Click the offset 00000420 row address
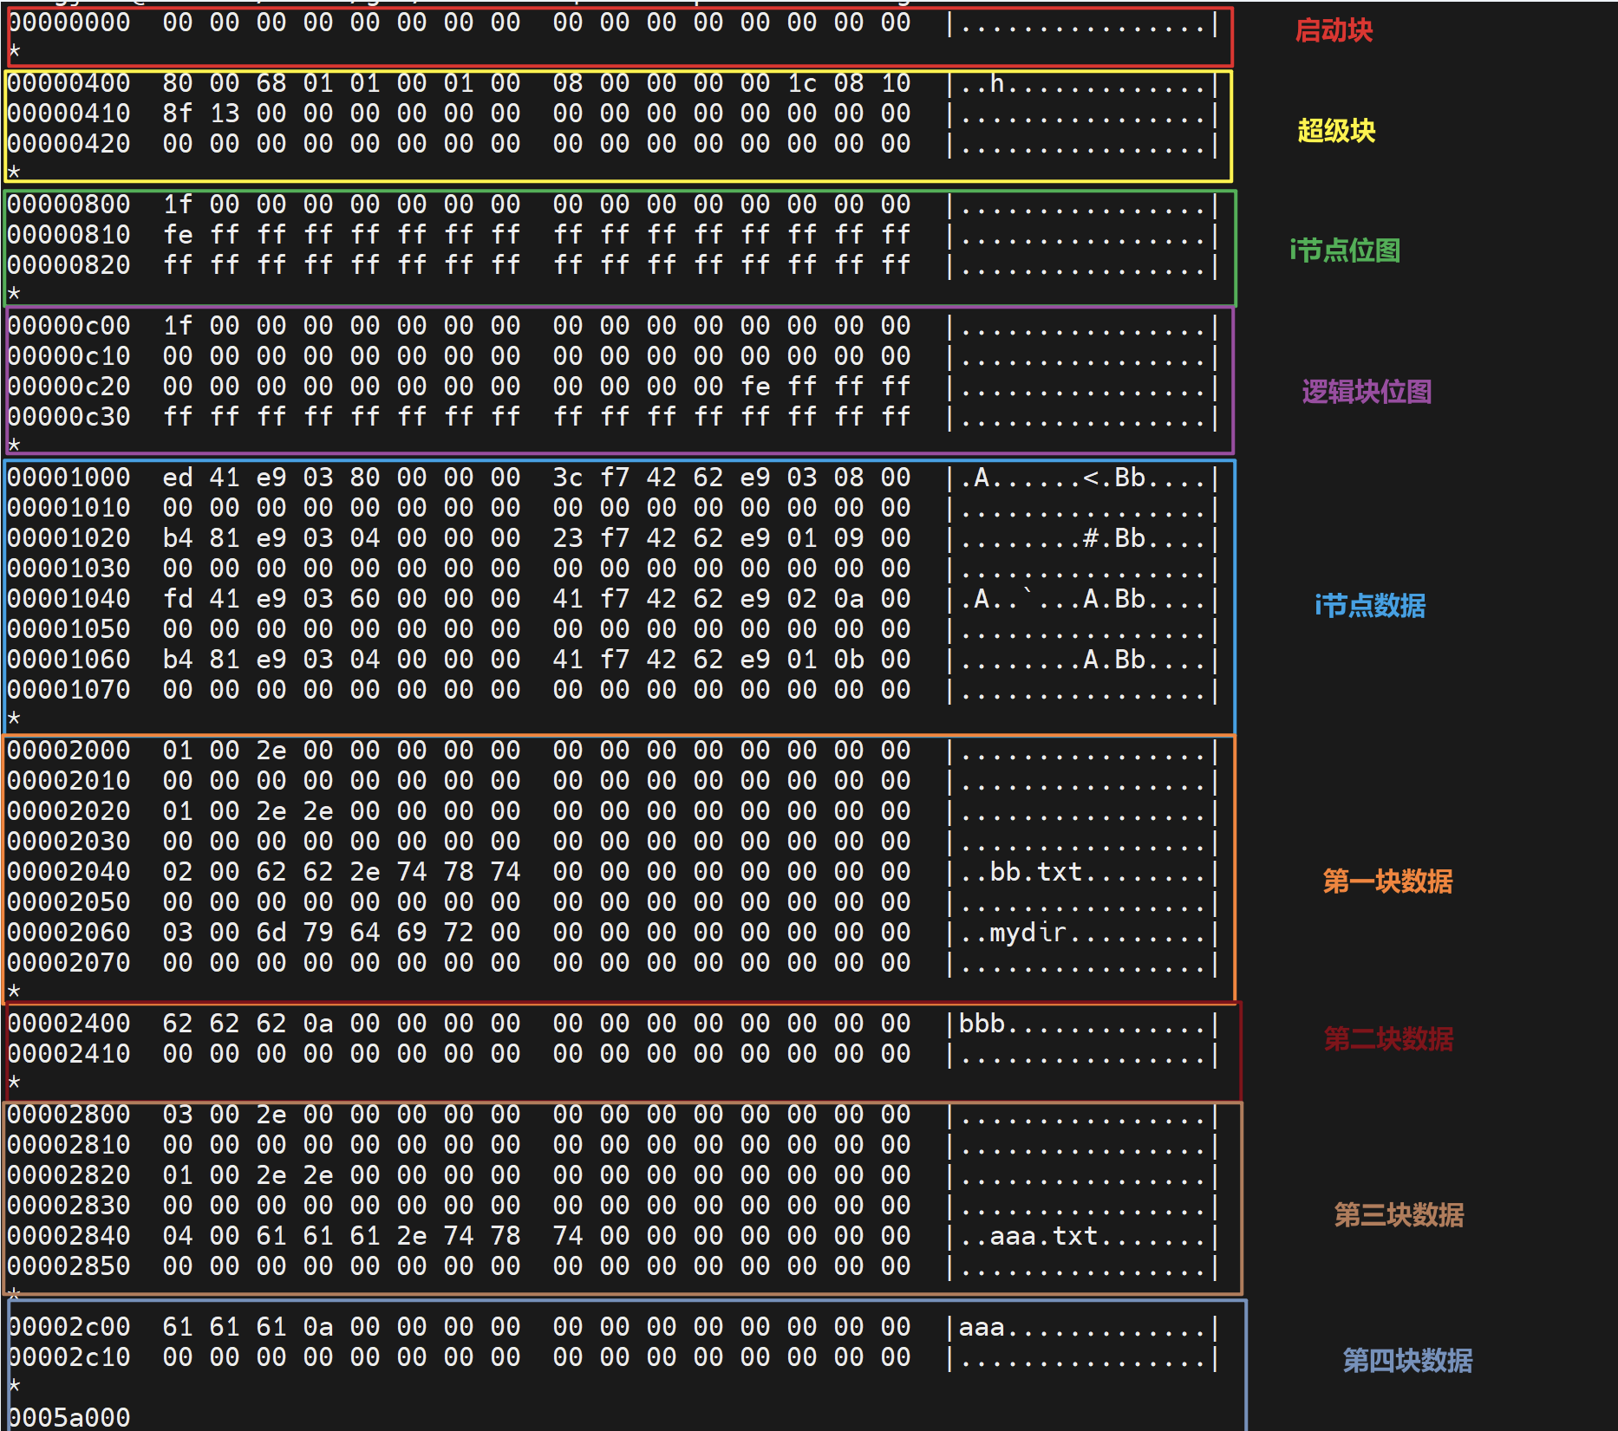1618x1431 pixels. 69,144
